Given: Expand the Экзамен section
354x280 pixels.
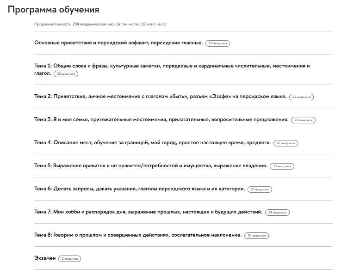Looking at the screenshot, I should (x=45, y=258).
